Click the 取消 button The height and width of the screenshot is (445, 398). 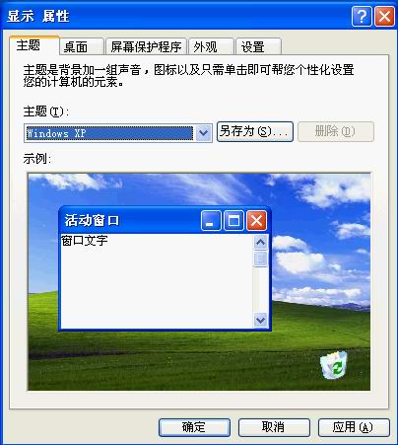tap(274, 427)
